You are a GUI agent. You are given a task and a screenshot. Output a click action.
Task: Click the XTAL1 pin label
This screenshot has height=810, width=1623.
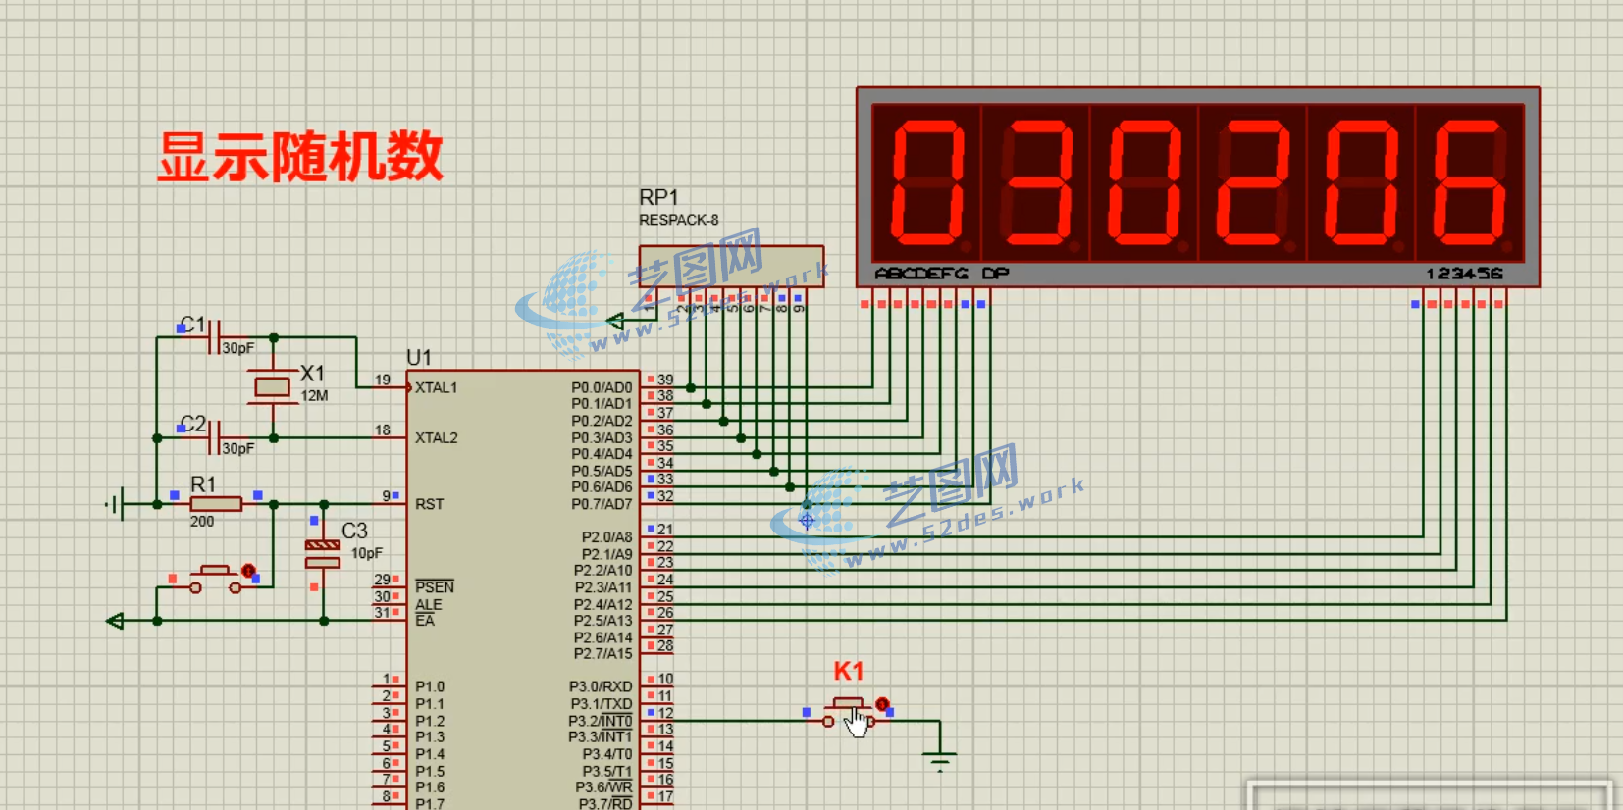click(x=437, y=387)
